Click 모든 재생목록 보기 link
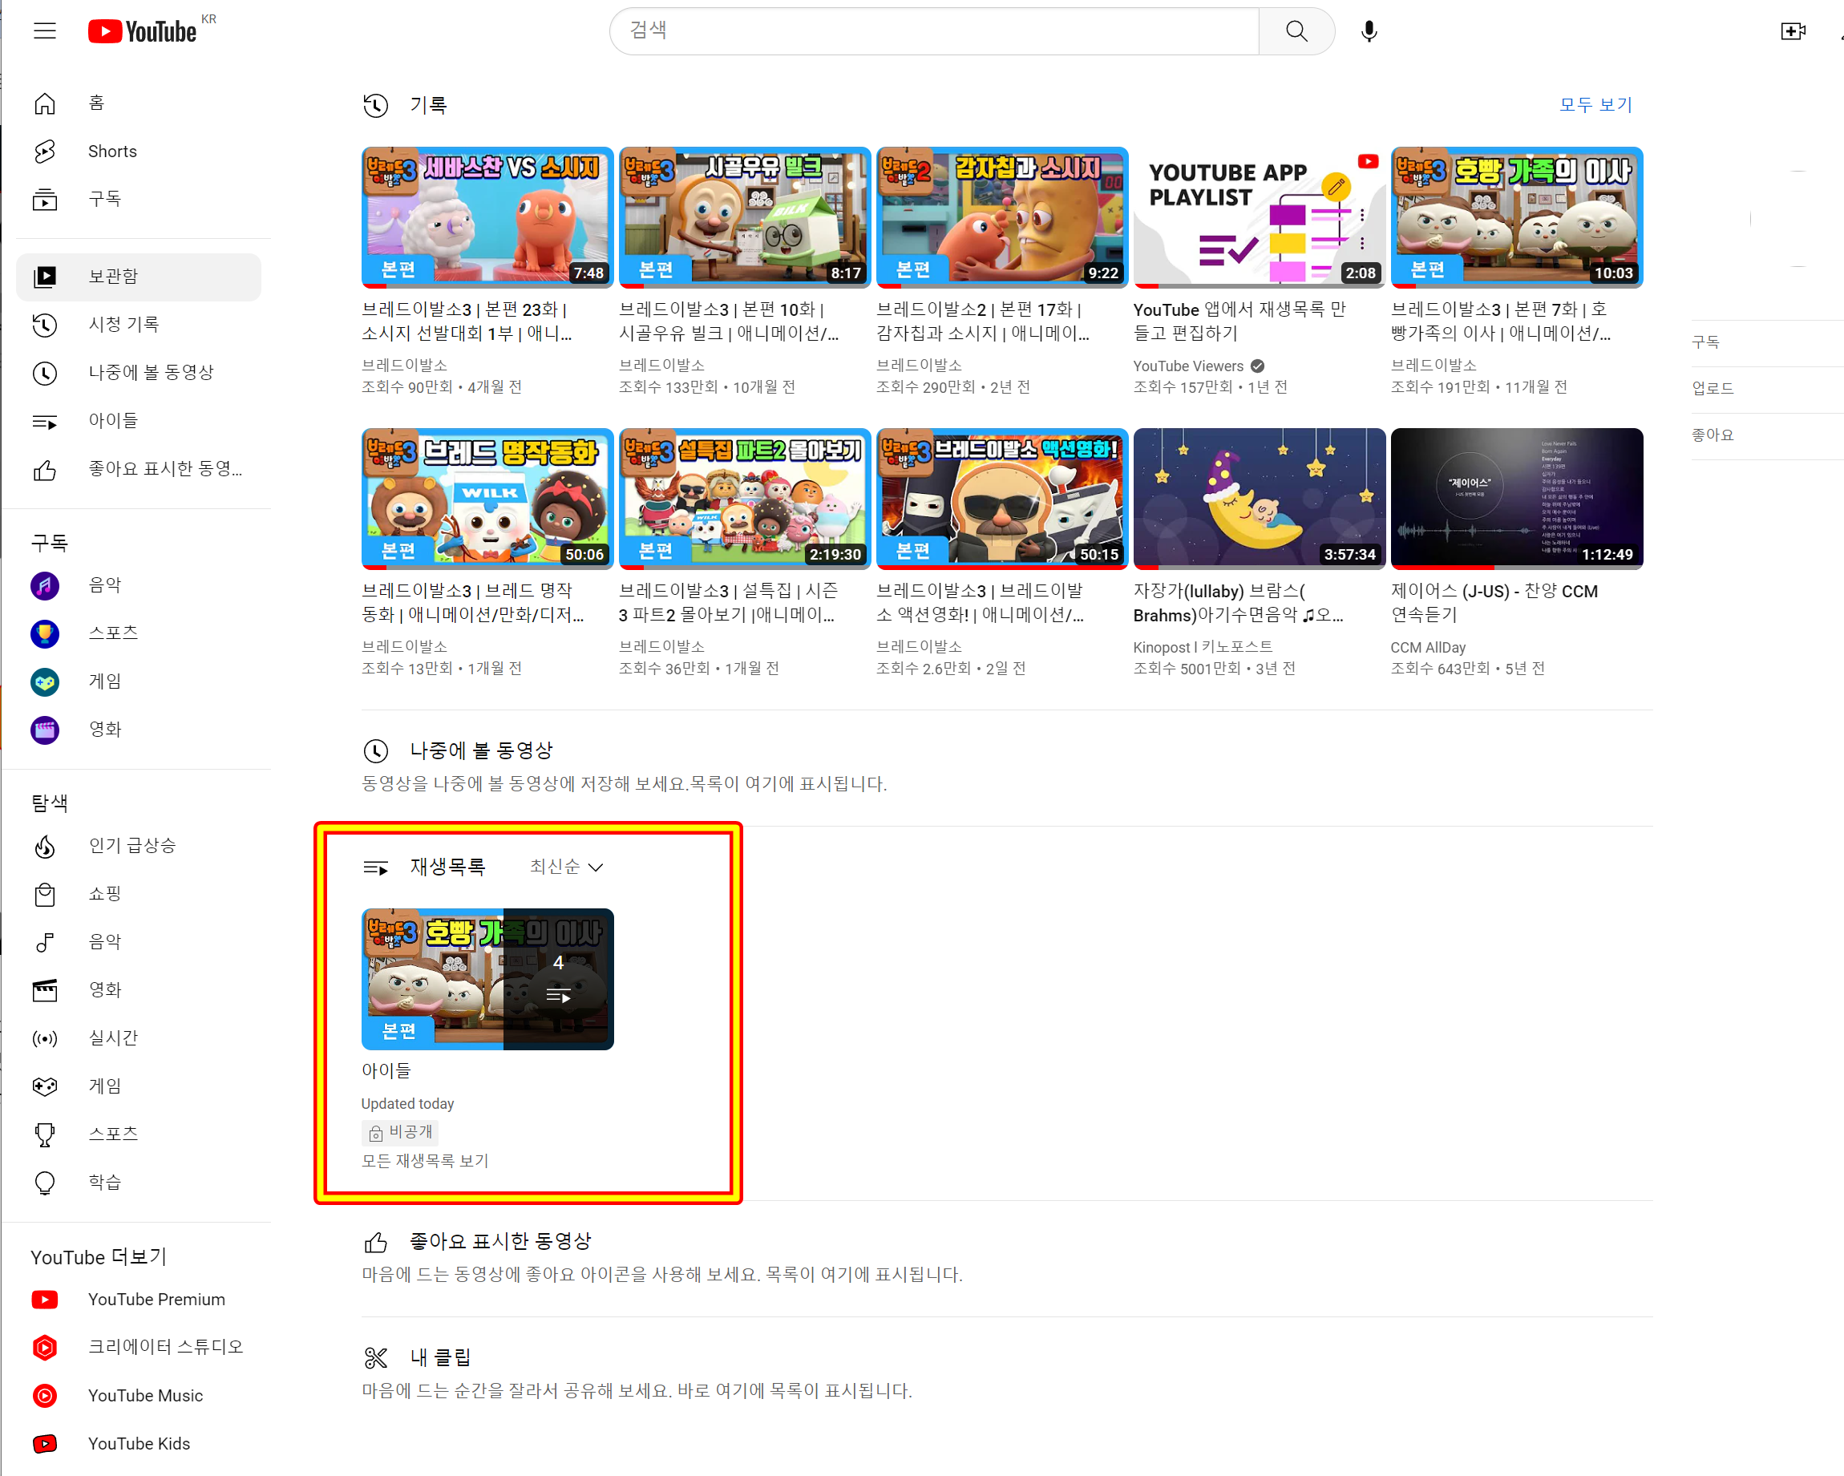 [425, 1160]
